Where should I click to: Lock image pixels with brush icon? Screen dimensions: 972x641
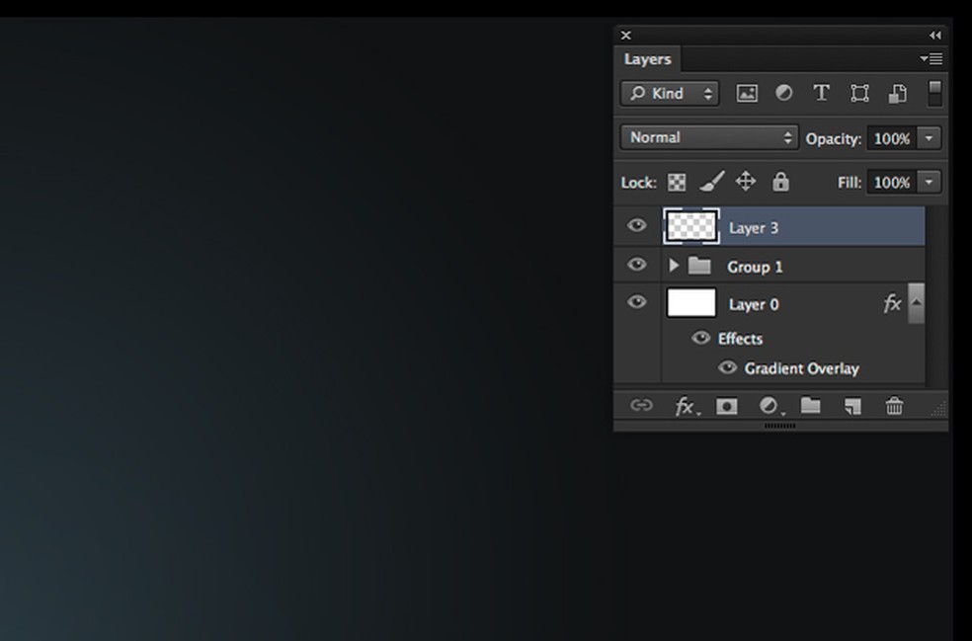pos(711,182)
